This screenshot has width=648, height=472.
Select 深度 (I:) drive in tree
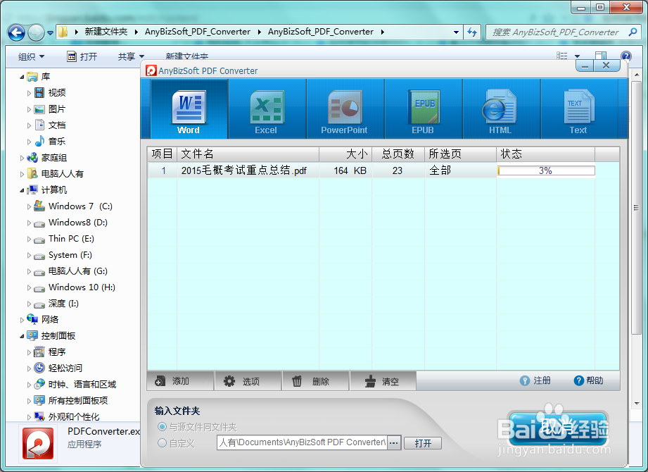63,303
